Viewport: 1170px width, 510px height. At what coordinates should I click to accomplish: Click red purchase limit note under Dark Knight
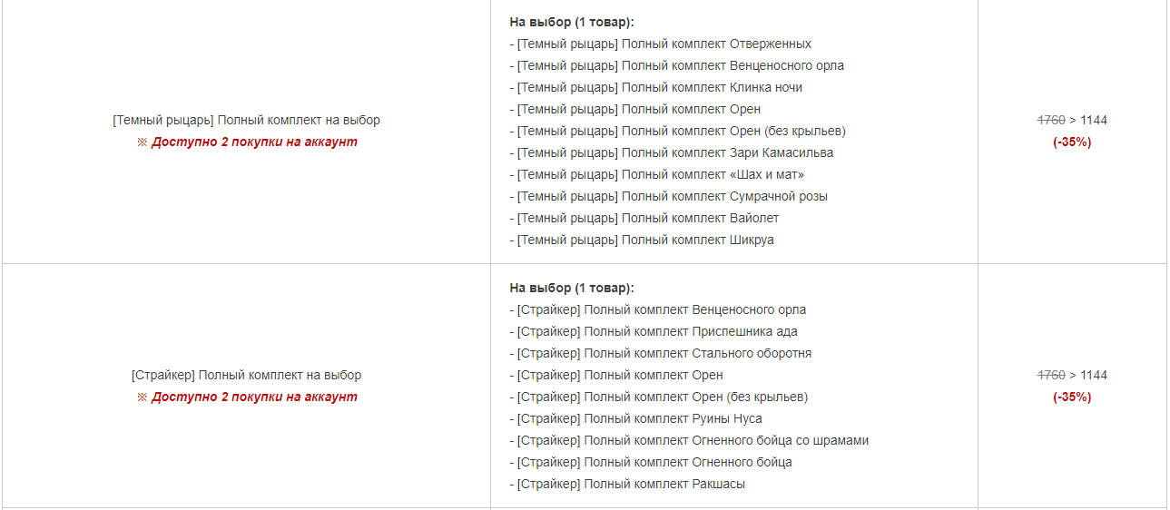click(246, 142)
